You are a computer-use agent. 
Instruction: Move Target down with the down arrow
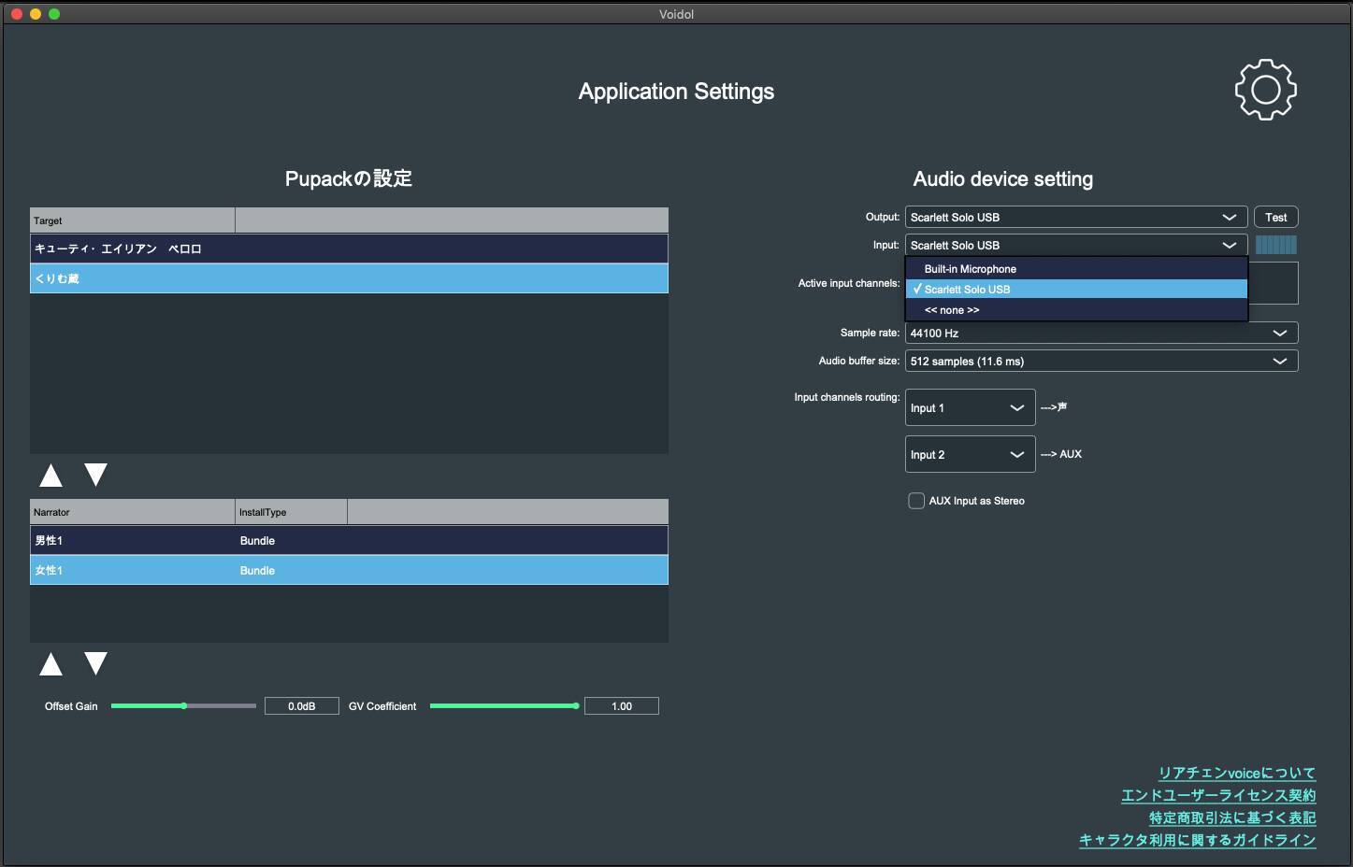pos(95,476)
